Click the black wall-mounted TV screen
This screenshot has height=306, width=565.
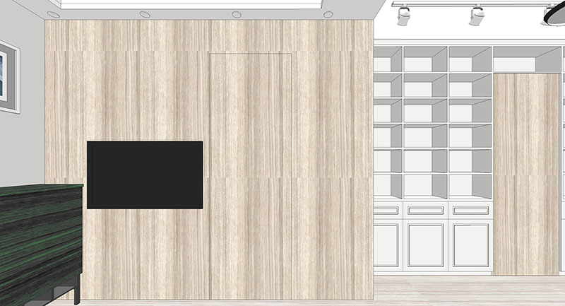point(145,175)
